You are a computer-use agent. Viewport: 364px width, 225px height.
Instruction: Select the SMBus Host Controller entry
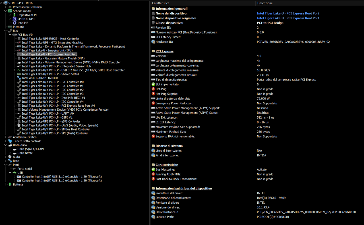pos(56,129)
